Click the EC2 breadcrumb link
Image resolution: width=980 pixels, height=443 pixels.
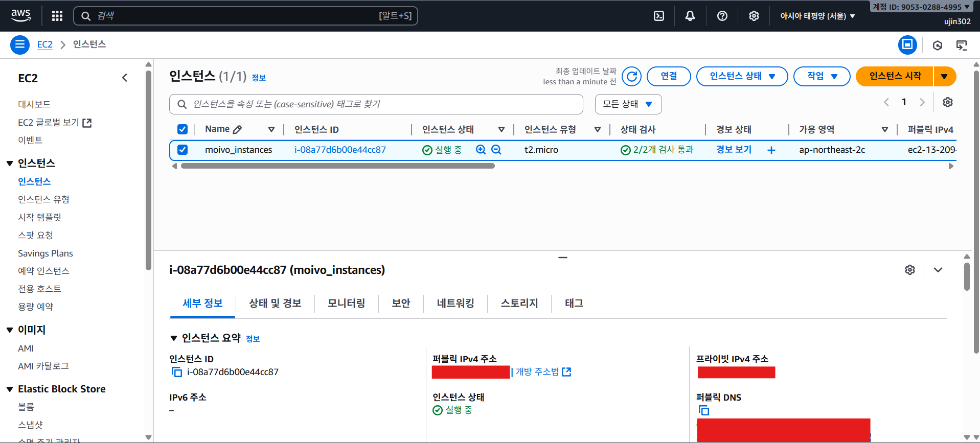pyautogui.click(x=45, y=44)
